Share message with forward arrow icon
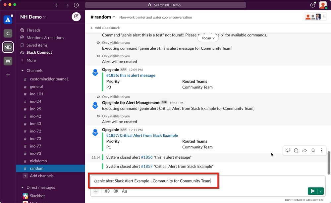This screenshot has width=331, height=203. pos(304,150)
